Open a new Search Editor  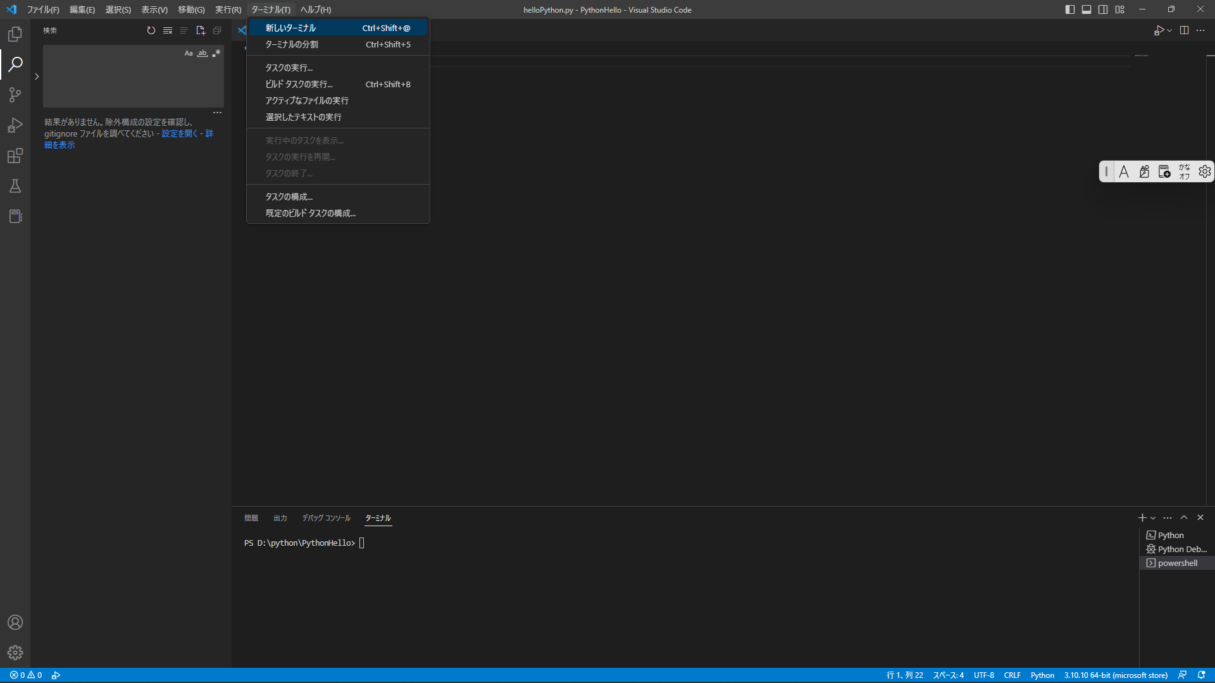point(201,30)
